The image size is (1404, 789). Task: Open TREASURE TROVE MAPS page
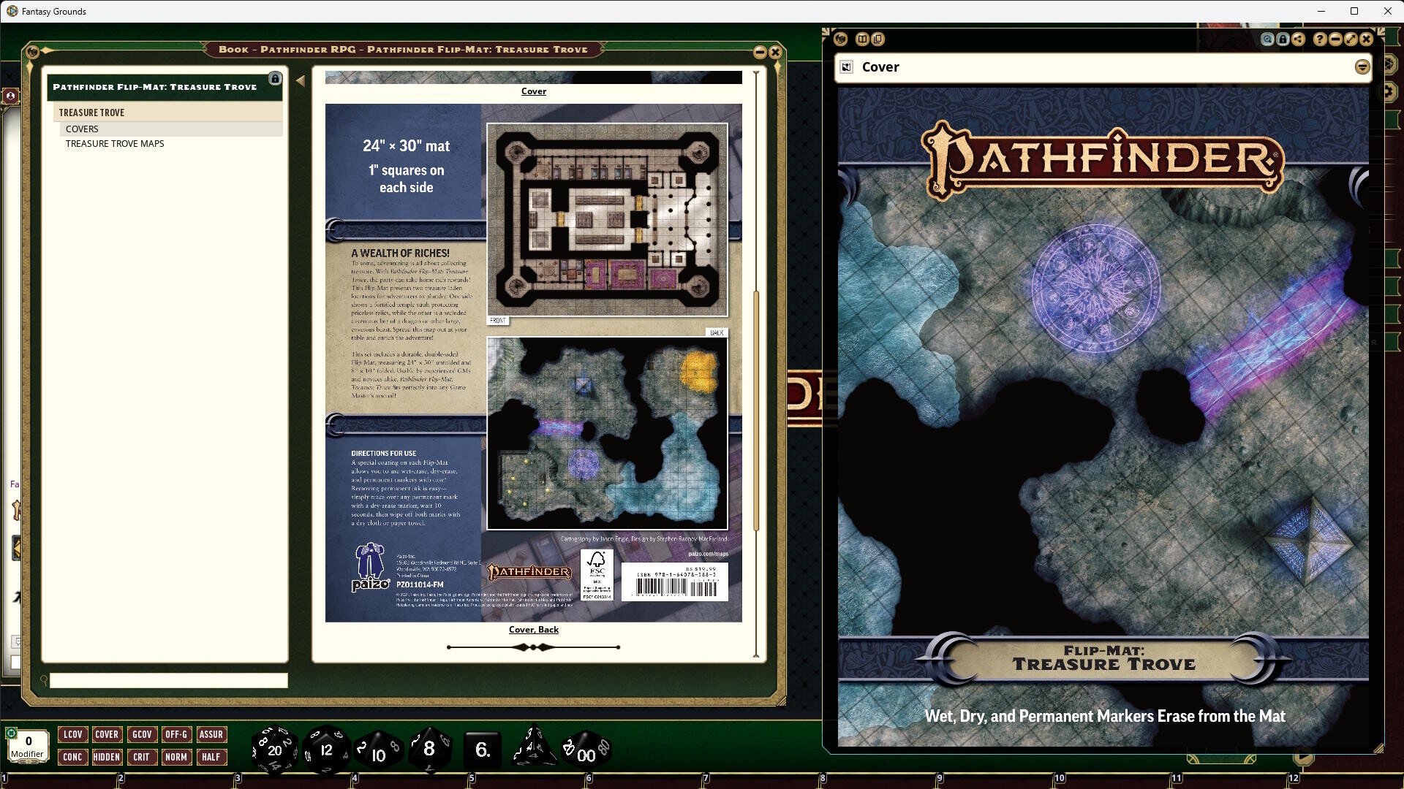(171, 143)
